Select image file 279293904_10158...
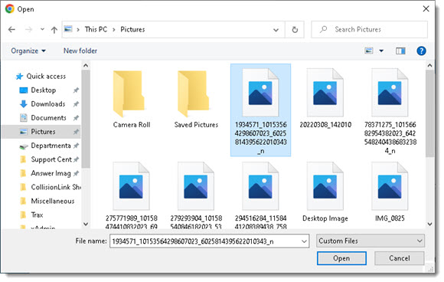 [x=196, y=195]
